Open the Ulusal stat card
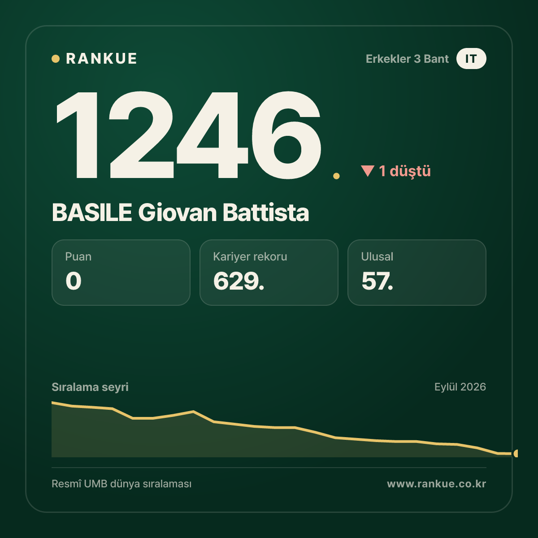The width and height of the screenshot is (538, 538). (417, 273)
